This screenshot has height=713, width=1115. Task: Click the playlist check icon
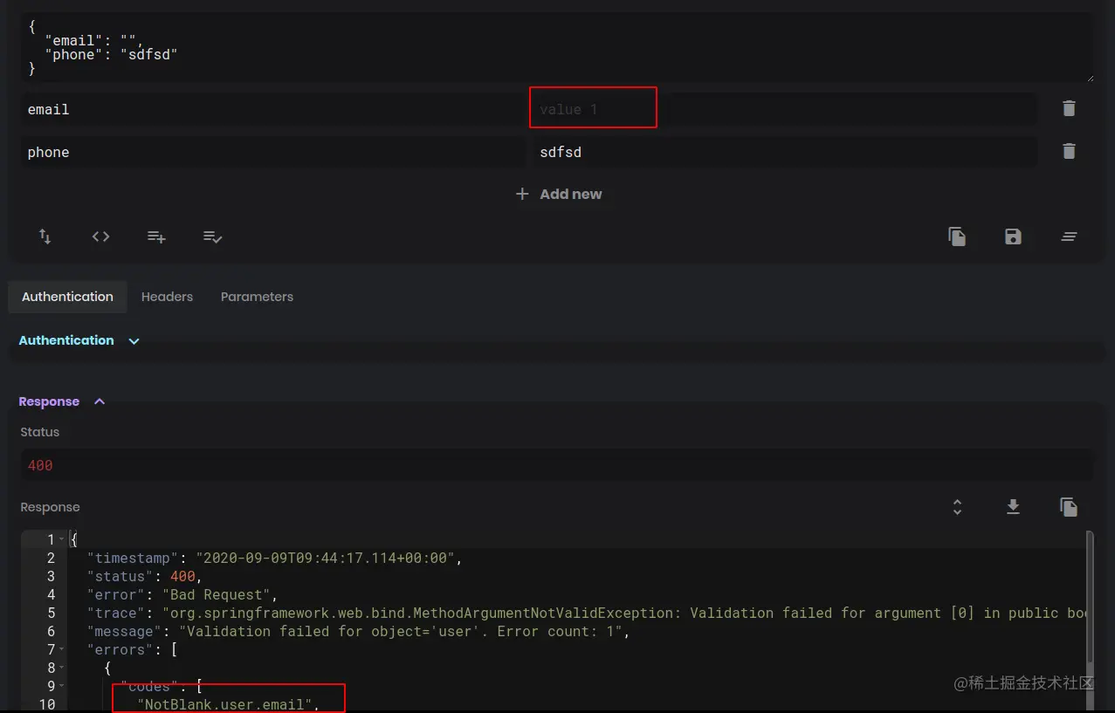[213, 237]
